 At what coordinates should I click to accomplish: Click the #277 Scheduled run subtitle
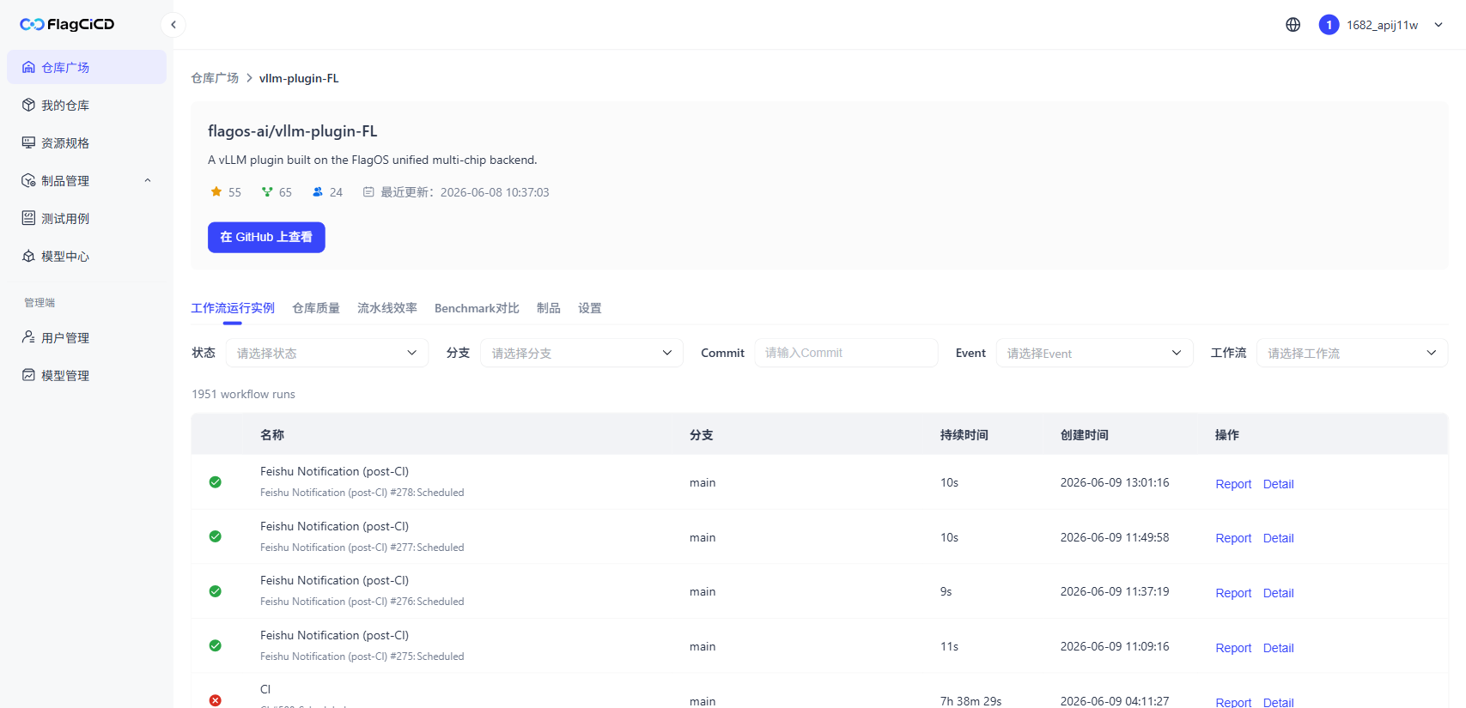(362, 548)
